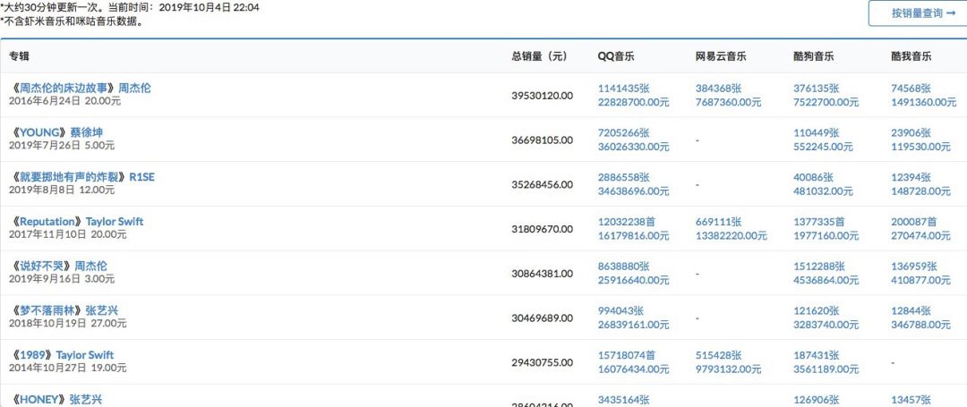The height and width of the screenshot is (407, 967).
Task: Open album link 《HONEY》张艺兴
Action: [56, 400]
